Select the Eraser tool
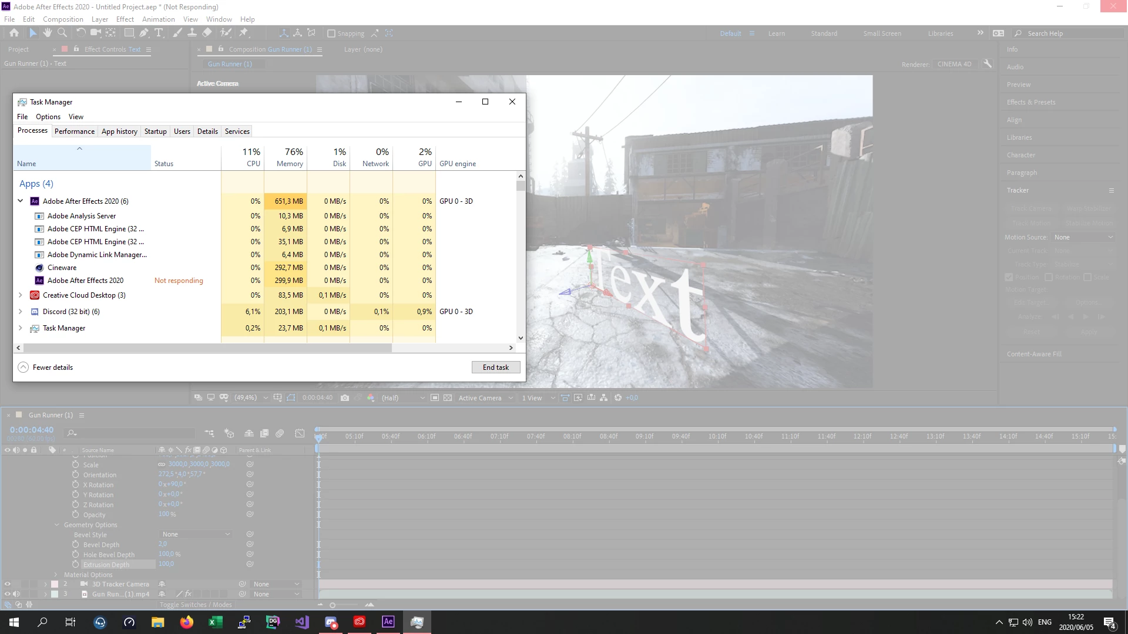The width and height of the screenshot is (1128, 634). point(207,33)
